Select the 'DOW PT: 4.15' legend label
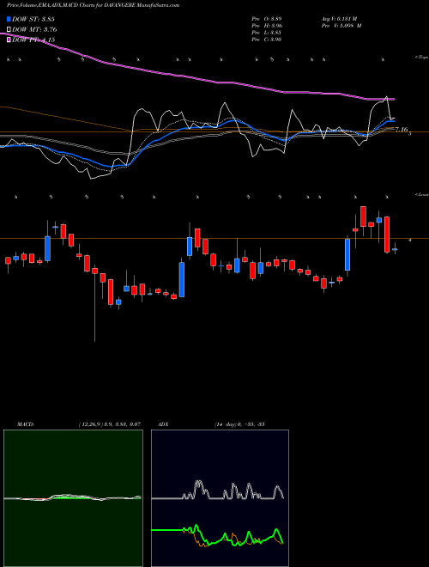 [33, 40]
